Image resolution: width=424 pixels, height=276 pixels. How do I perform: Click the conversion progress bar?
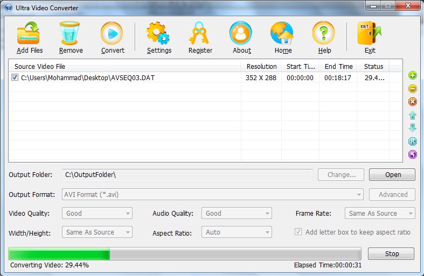(x=185, y=253)
